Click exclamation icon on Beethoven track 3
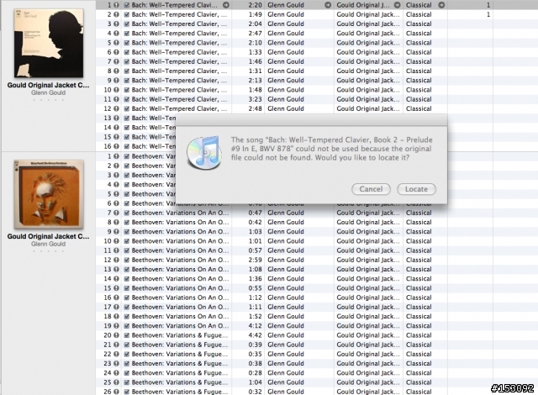 116,175
